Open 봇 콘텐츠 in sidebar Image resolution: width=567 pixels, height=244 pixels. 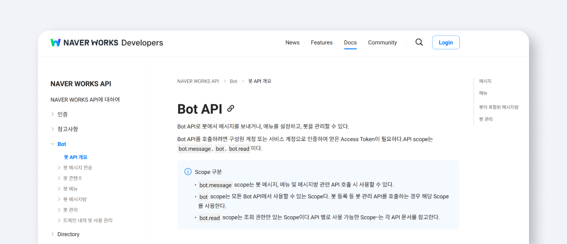point(73,178)
